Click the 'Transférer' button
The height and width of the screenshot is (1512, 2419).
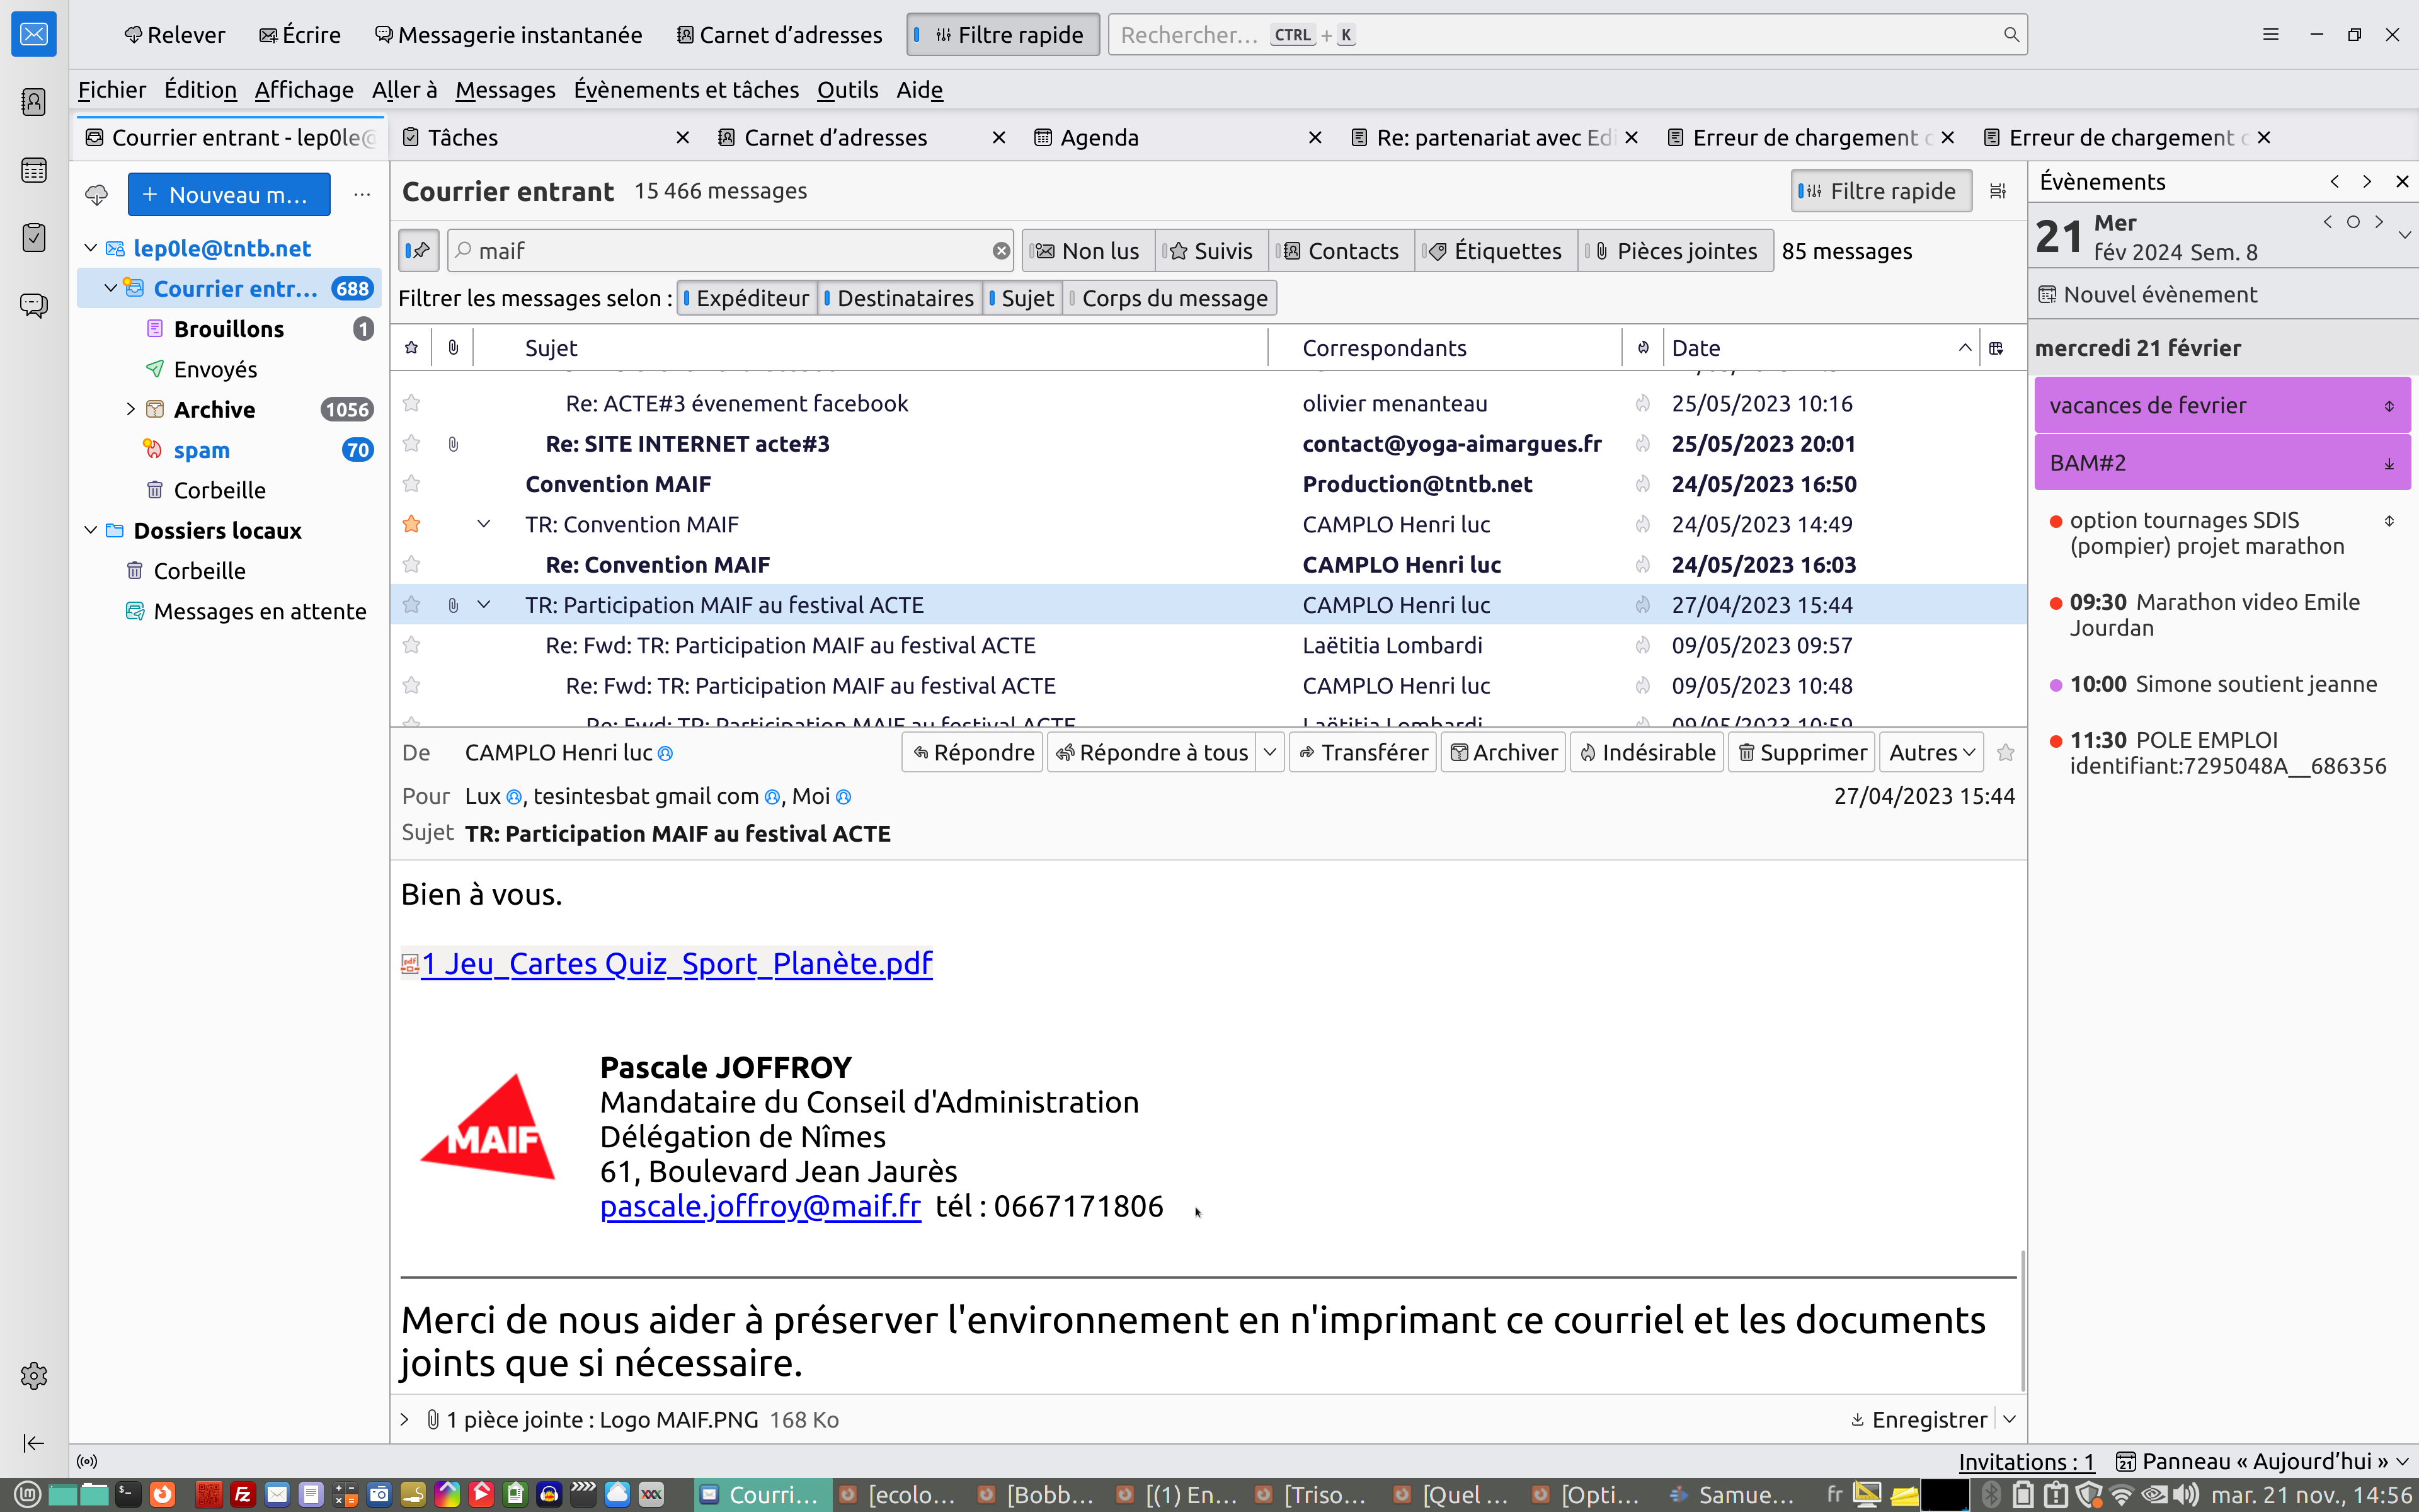tap(1363, 752)
